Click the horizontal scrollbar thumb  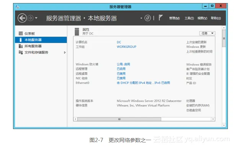[x=119, y=119]
